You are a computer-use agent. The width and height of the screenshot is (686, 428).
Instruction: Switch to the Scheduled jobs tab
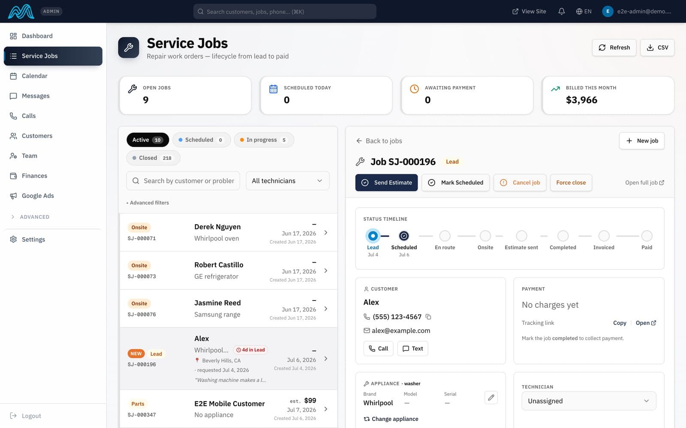pos(202,140)
